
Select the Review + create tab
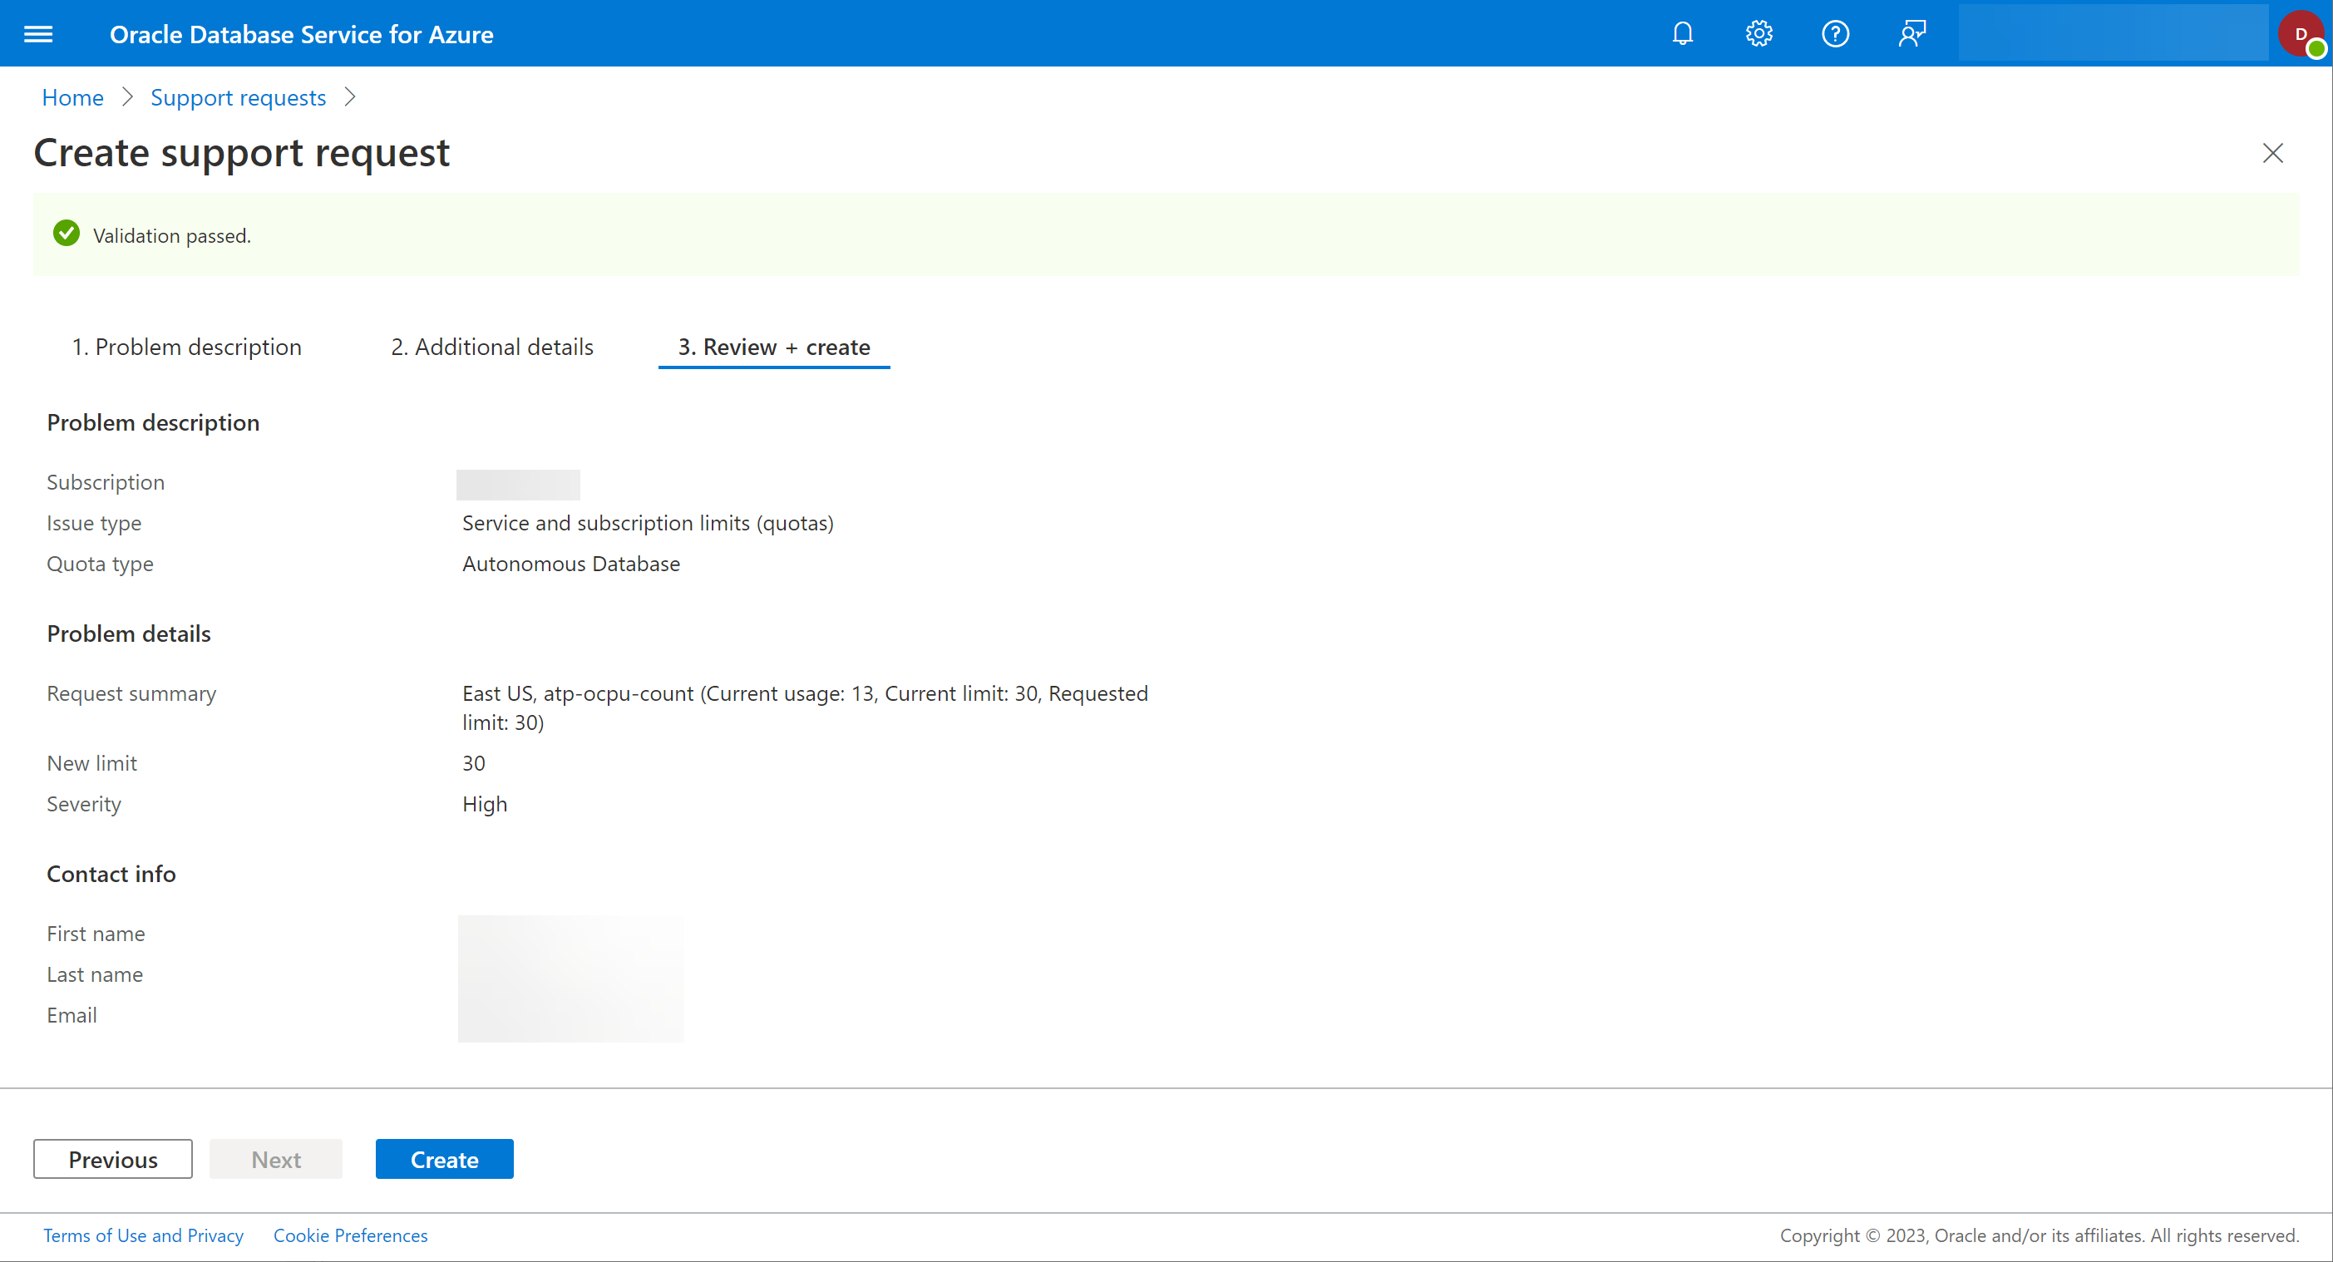(x=774, y=347)
